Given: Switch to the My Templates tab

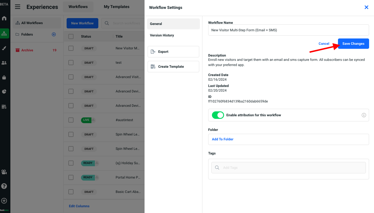Looking at the screenshot, I should click(x=116, y=7).
